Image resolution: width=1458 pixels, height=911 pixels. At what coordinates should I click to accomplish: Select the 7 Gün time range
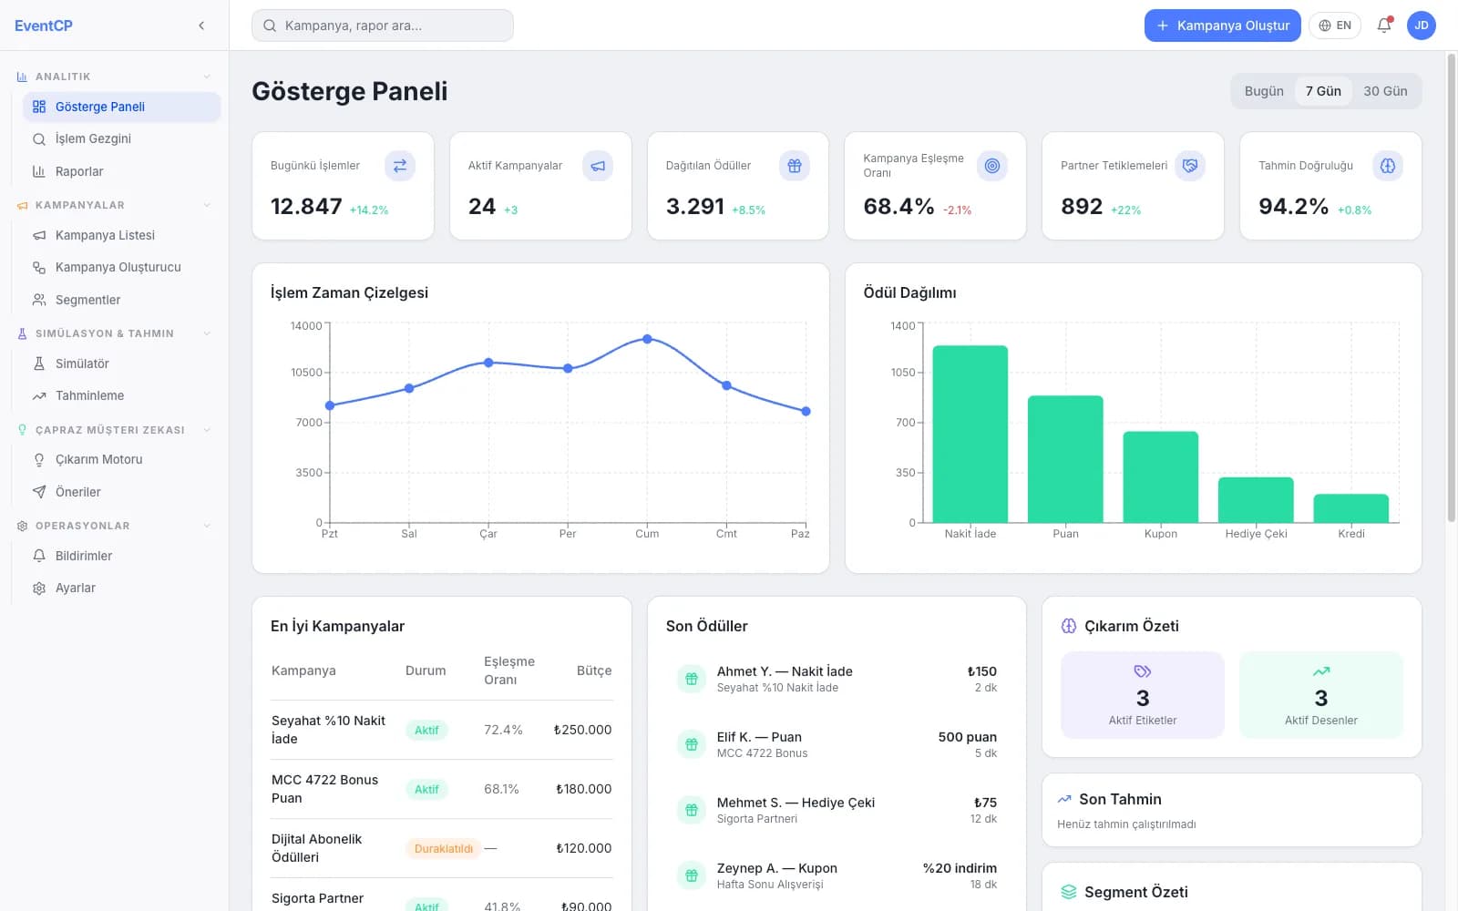pos(1323,91)
